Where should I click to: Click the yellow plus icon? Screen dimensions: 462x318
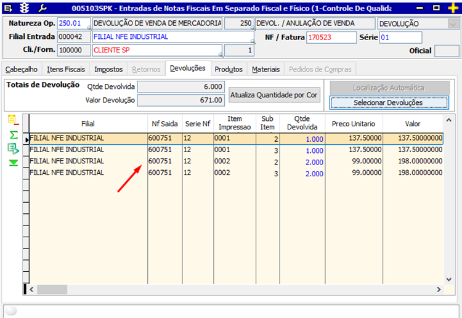[x=452, y=7]
